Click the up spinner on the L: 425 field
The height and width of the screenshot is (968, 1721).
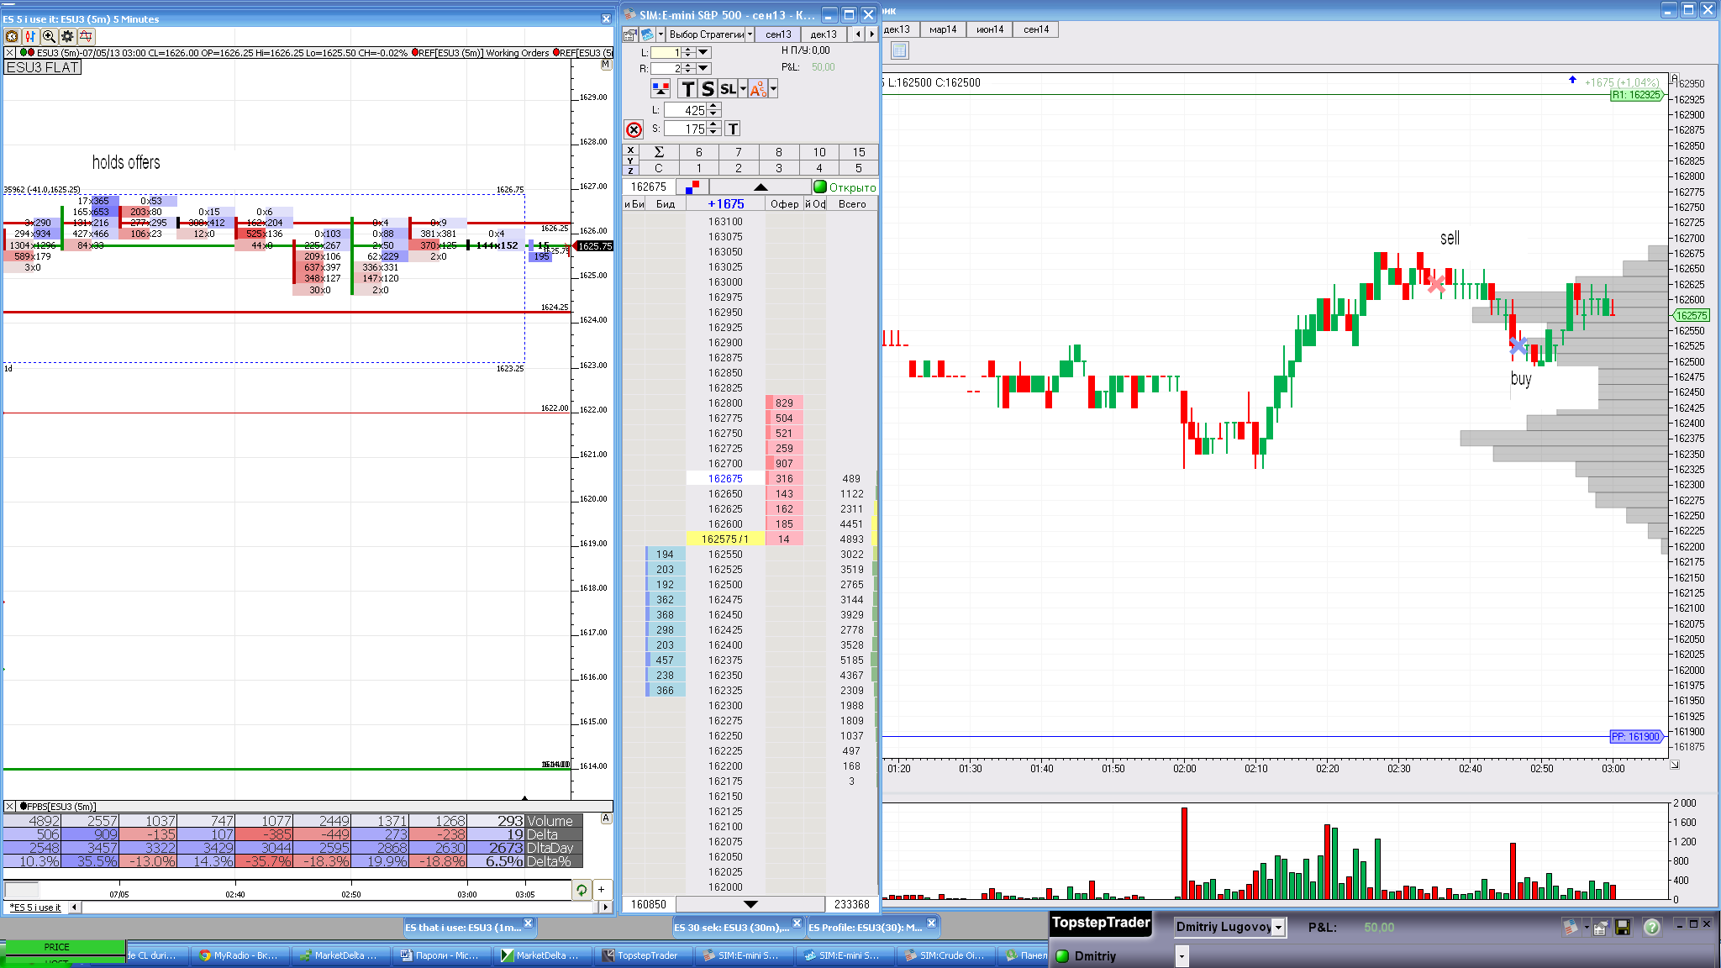(713, 107)
